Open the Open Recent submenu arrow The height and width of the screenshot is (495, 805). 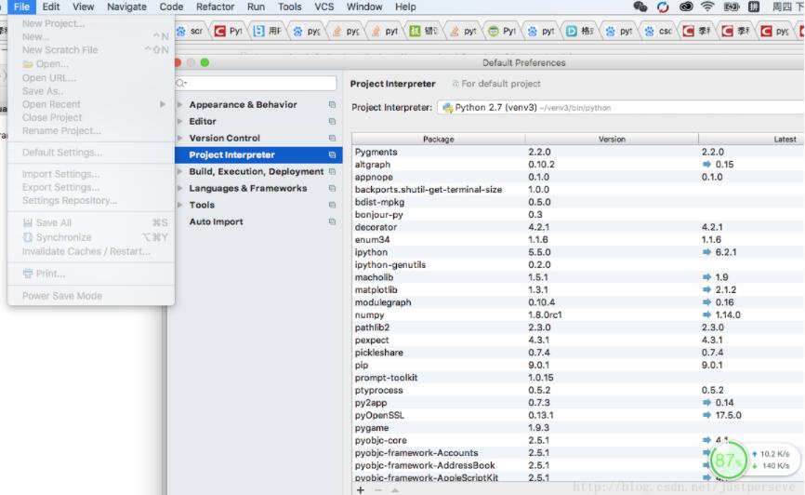point(163,104)
